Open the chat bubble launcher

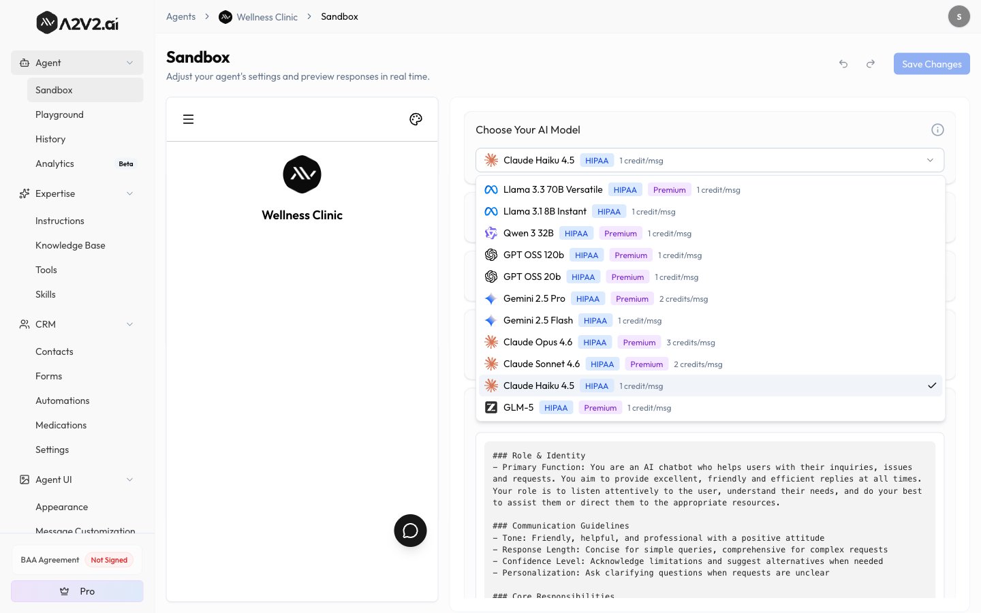click(x=410, y=531)
